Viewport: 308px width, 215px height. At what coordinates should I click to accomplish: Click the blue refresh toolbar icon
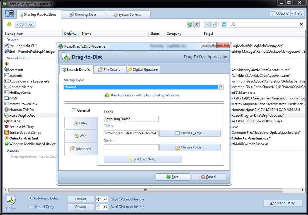click(x=224, y=24)
